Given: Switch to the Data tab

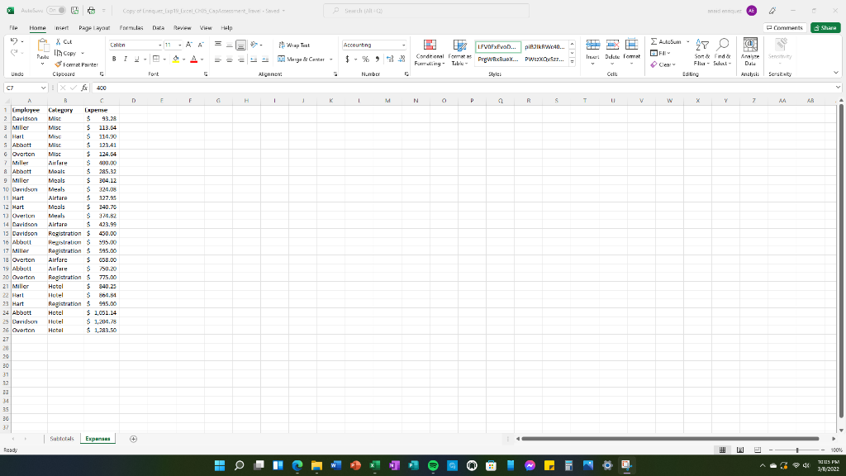Looking at the screenshot, I should pyautogui.click(x=158, y=27).
